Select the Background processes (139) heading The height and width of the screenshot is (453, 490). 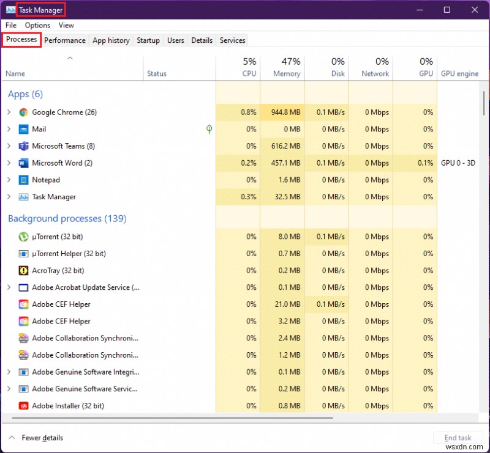click(x=67, y=219)
